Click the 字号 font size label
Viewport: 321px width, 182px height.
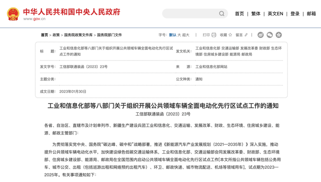pyautogui.click(x=163, y=35)
